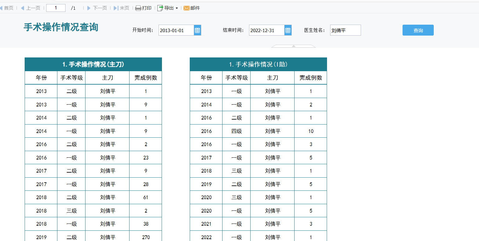Click 四级 cell in I助 table
The width and height of the screenshot is (479, 241).
237,131
